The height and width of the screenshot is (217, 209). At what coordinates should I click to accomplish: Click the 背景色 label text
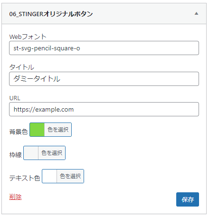point(19,132)
